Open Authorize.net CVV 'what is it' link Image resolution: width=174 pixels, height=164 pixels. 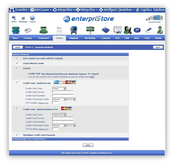(43, 103)
